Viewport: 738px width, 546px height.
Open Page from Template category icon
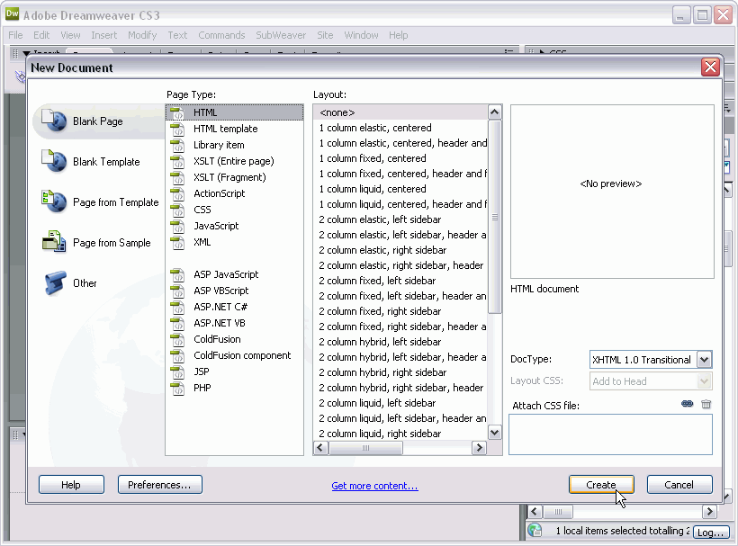click(x=54, y=201)
